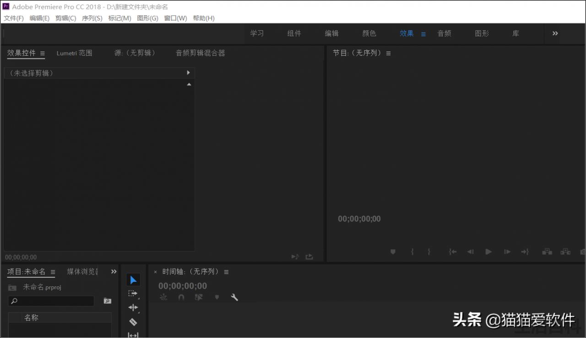
Task: Mark Out point in Program monitor
Action: point(429,252)
